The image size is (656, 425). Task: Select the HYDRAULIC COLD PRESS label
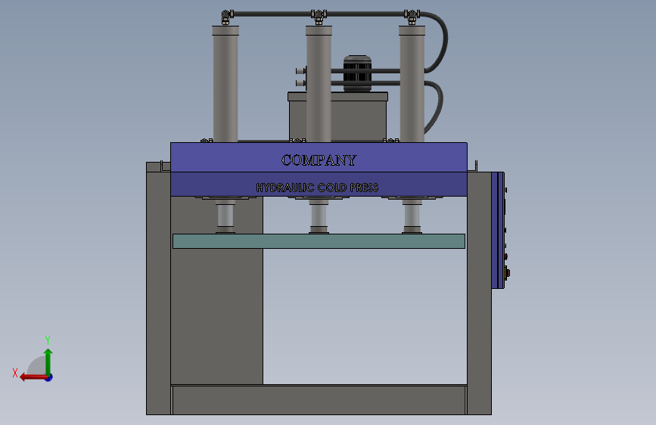click(x=317, y=188)
